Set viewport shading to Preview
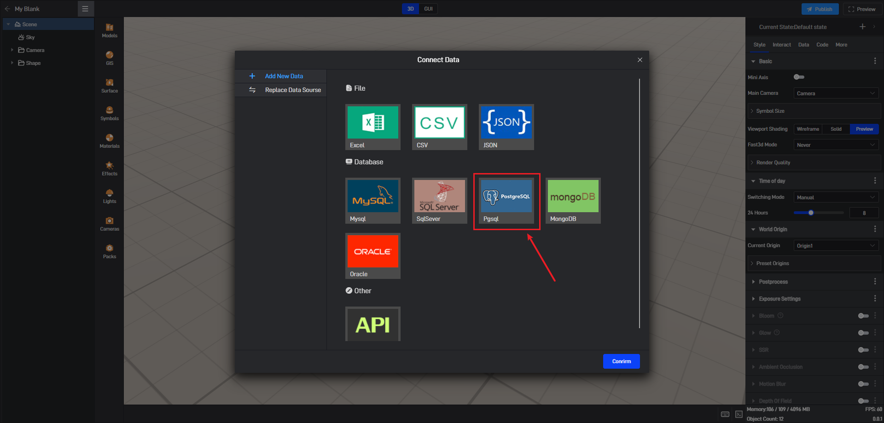This screenshot has width=884, height=423. (x=865, y=129)
